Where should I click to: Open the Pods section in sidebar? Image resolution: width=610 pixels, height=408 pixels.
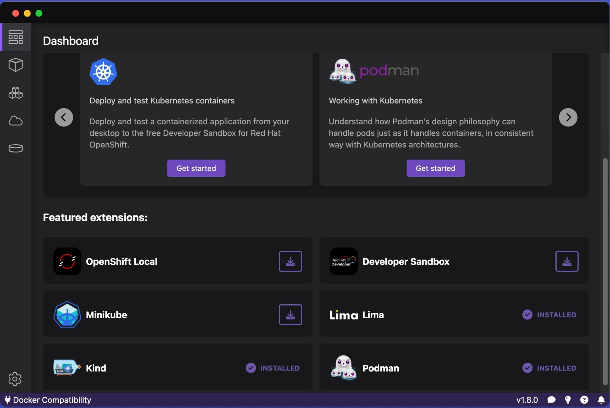[x=15, y=93]
